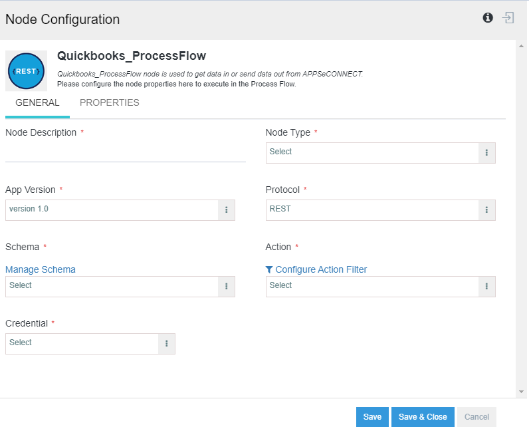The width and height of the screenshot is (529, 427).
Task: Click the exit panel arrow icon
Action: 508,17
